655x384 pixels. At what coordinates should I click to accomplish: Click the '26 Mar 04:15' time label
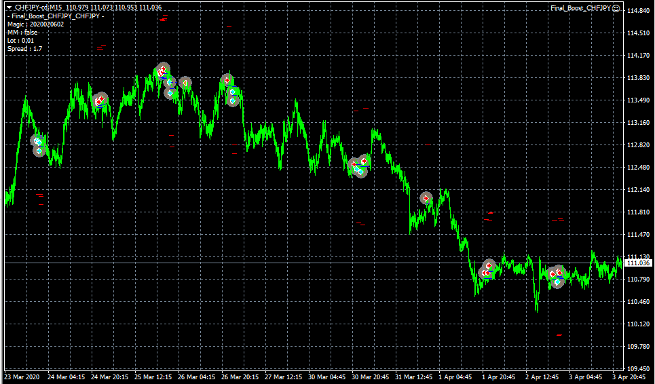[x=196, y=377]
